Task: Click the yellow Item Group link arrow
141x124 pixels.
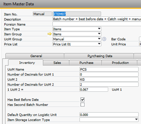Action: [x=49, y=34]
